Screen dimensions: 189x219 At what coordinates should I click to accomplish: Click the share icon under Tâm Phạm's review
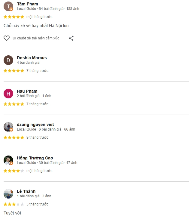71,38
